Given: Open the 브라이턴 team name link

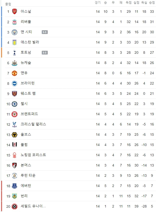Looking at the screenshot, I should coord(27,83).
